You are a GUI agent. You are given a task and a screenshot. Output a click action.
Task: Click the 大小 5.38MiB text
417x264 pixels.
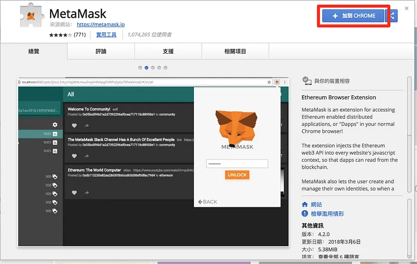(x=320, y=249)
